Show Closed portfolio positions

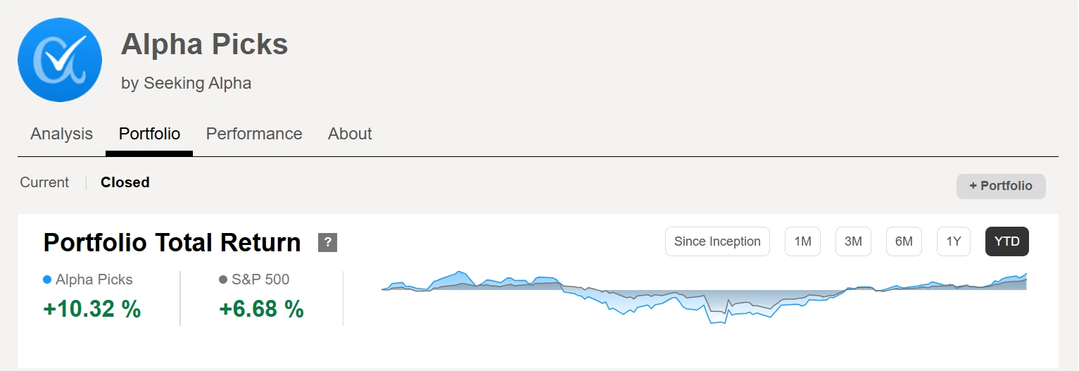point(125,182)
